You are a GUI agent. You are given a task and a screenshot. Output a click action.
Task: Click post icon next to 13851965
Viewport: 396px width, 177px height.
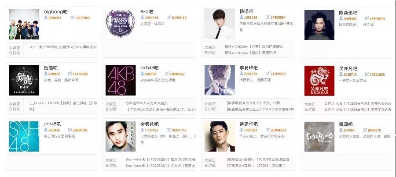click(x=367, y=74)
